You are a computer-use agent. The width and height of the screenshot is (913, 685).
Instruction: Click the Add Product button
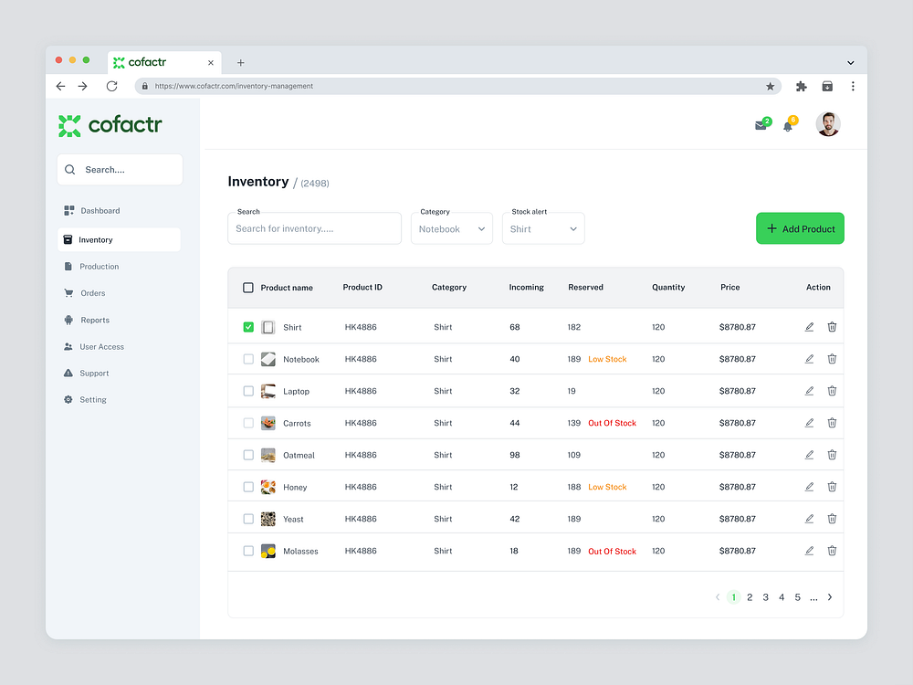pos(800,227)
